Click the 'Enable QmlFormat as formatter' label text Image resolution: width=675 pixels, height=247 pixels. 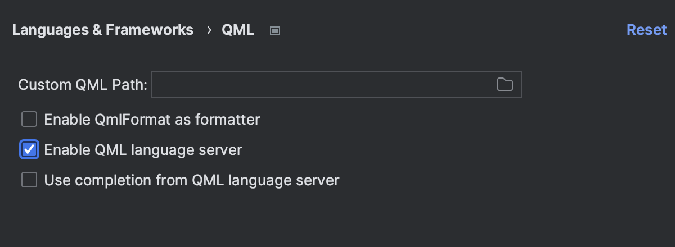(x=152, y=119)
